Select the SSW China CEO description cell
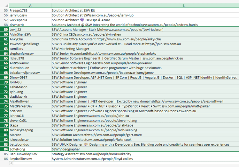The image size is (239, 167). 145,34
